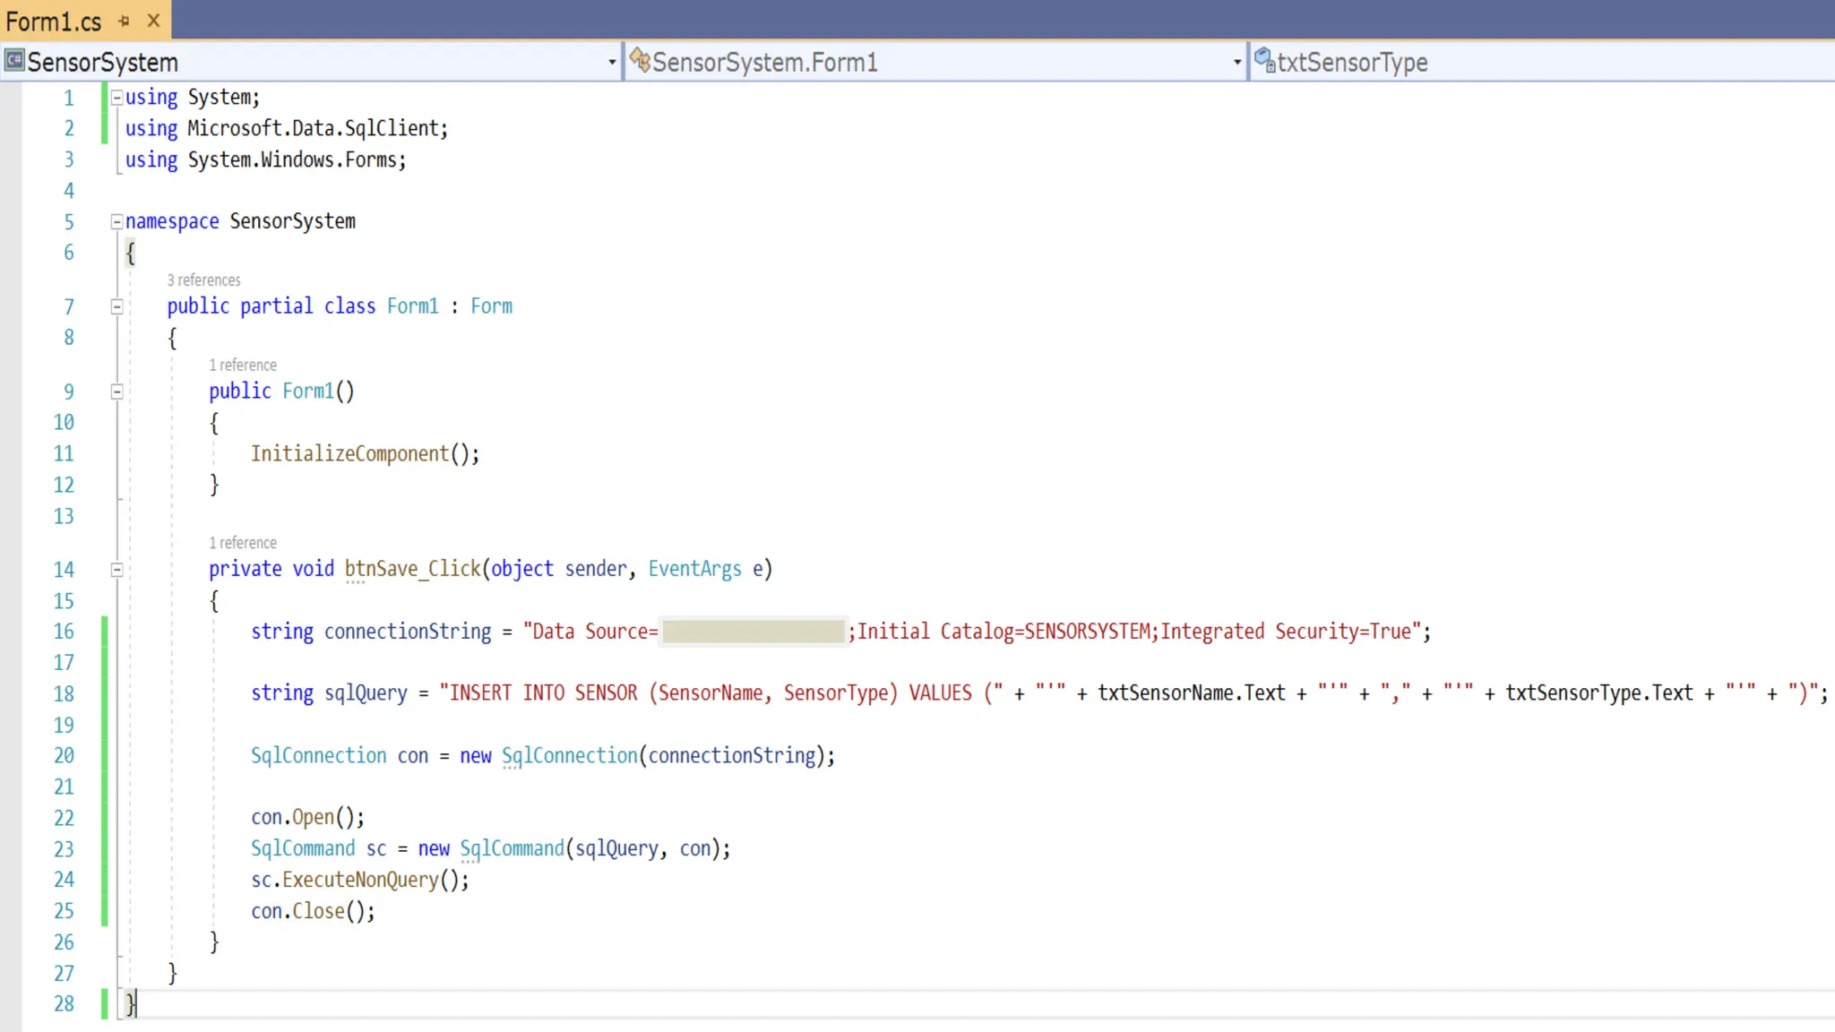This screenshot has width=1835, height=1032.
Task: Click the redacted Data Source value
Action: click(x=753, y=632)
